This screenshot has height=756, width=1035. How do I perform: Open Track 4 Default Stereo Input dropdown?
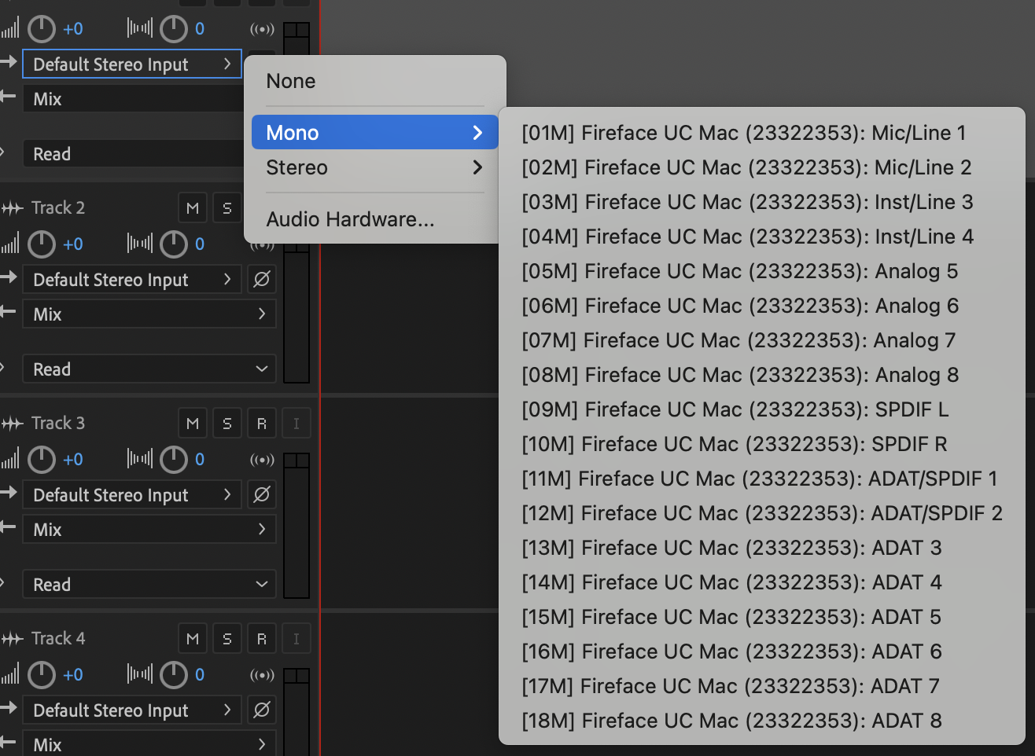pyautogui.click(x=131, y=710)
